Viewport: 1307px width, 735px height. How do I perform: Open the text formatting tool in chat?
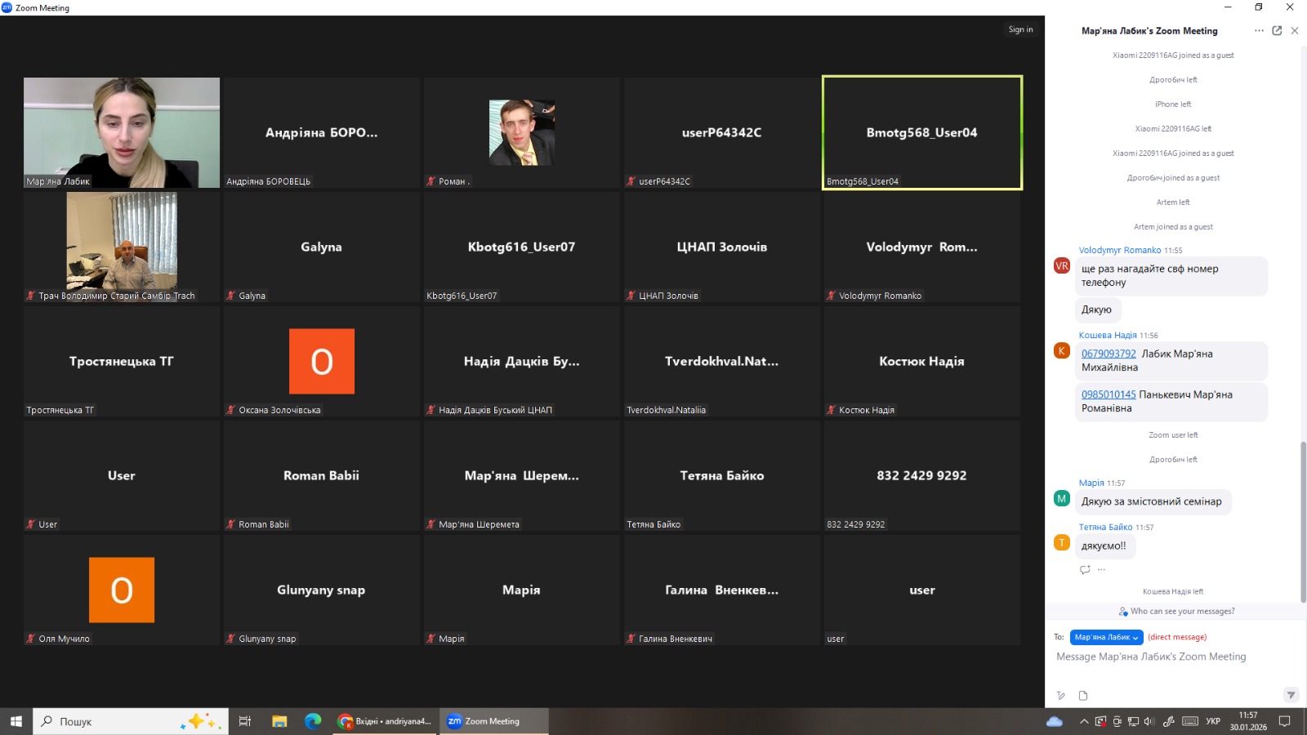coord(1061,696)
